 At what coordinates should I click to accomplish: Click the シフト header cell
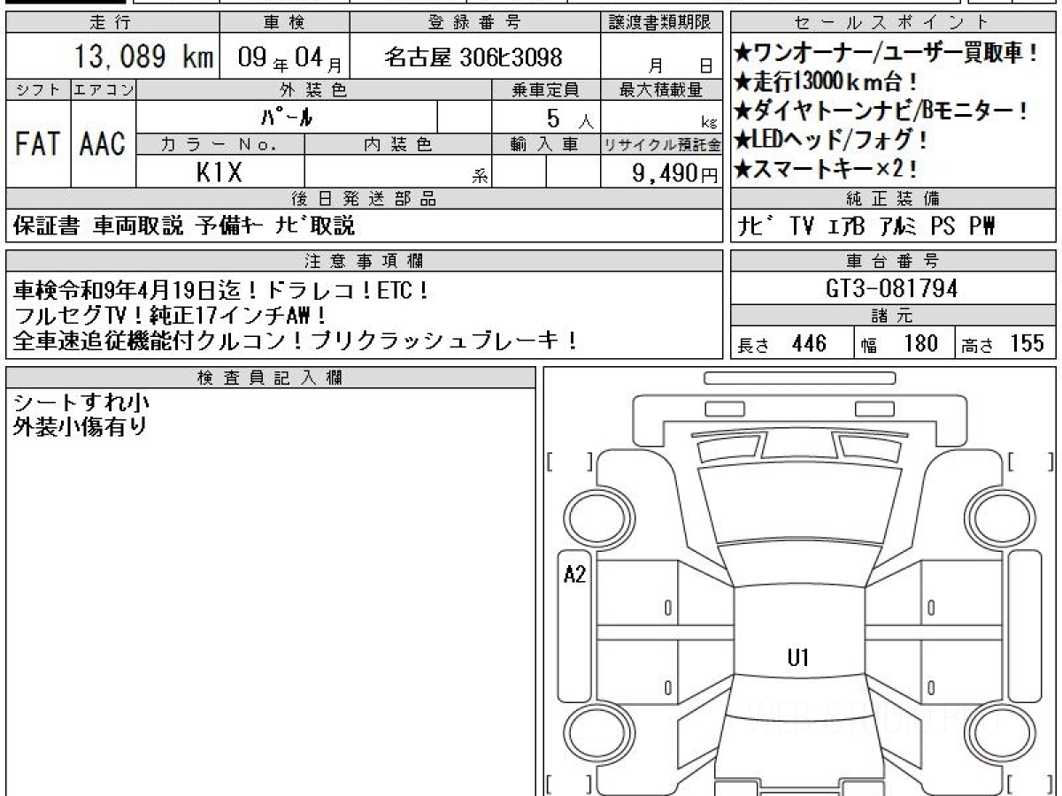point(38,89)
